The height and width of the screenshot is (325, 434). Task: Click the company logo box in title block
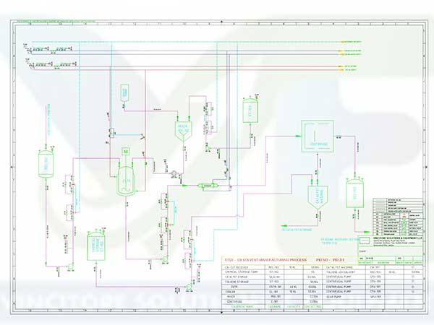365,240
